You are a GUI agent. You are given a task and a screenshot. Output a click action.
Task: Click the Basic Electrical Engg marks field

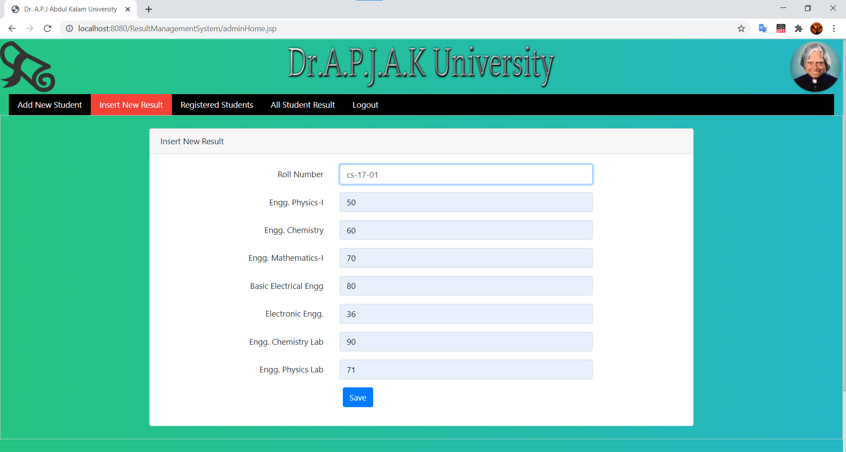click(x=466, y=286)
